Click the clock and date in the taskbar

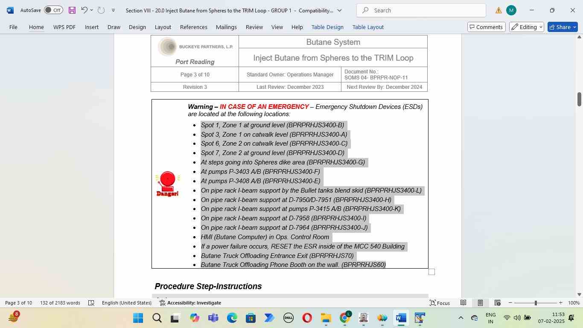551,318
